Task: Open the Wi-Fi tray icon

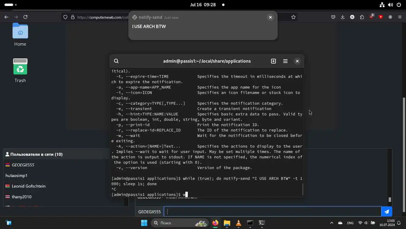Action: pos(360,223)
